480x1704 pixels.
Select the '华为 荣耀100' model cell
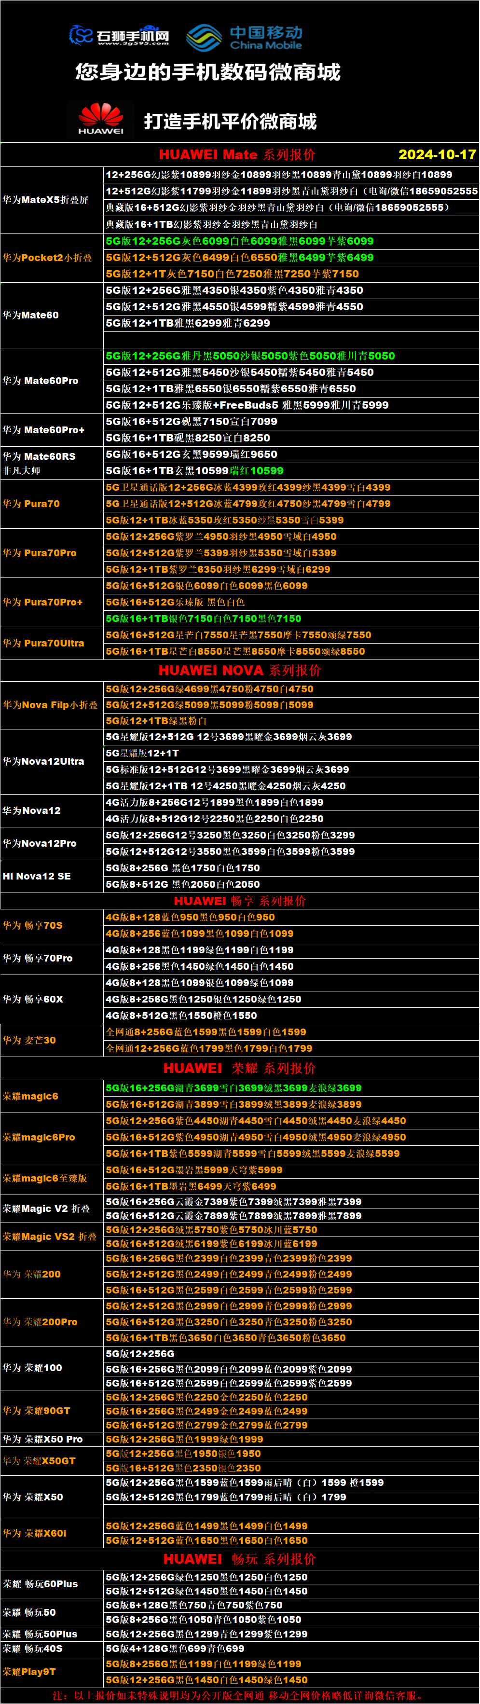[52, 1367]
